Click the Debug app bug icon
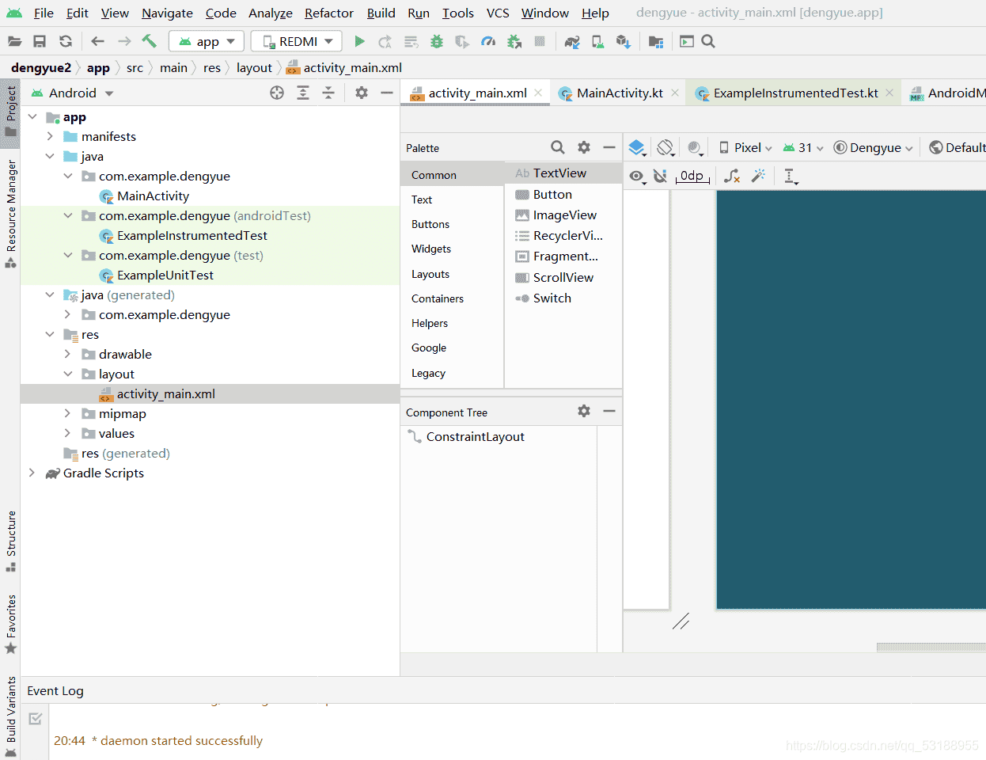Image resolution: width=986 pixels, height=760 pixels. (x=437, y=41)
